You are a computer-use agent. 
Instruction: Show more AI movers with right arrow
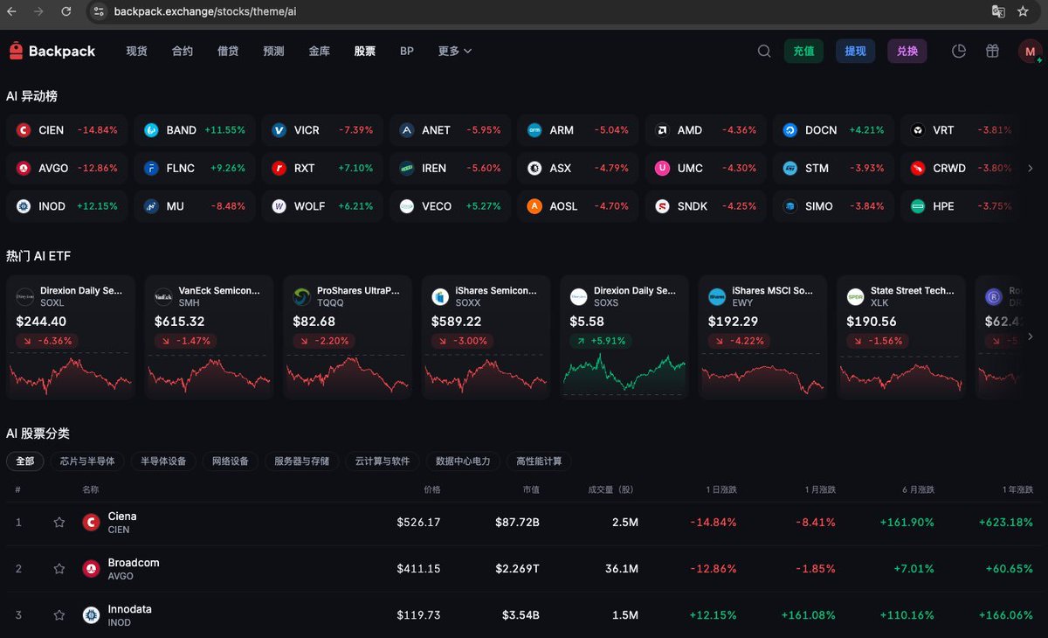(x=1031, y=168)
